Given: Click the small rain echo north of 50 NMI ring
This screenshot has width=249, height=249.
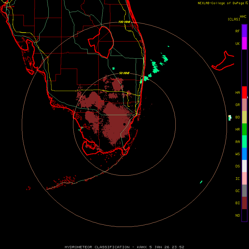Looking at the screenshot, I should [x=113, y=68].
